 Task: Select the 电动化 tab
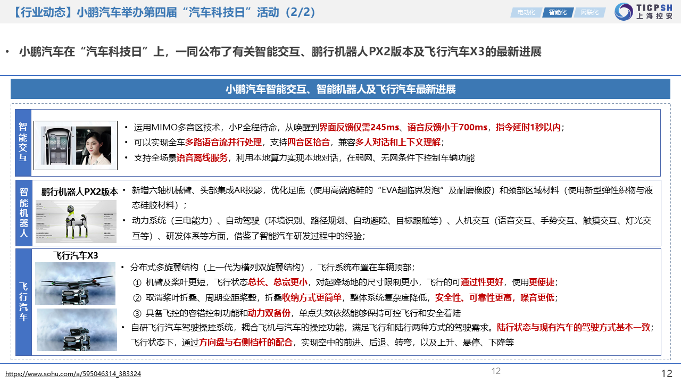pyautogui.click(x=526, y=12)
